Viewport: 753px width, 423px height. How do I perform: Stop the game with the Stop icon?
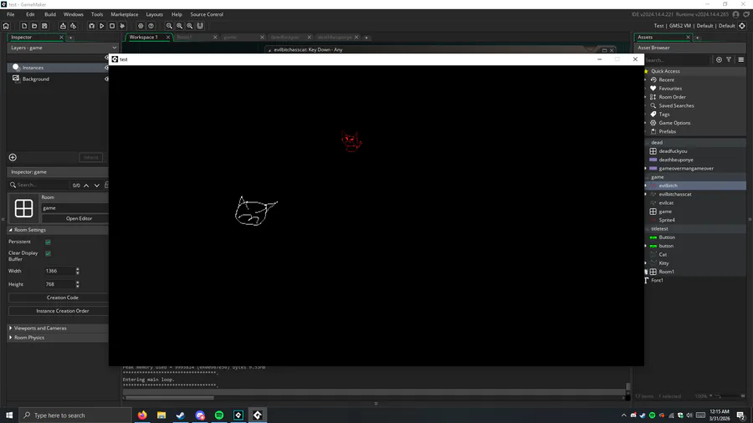[112, 26]
